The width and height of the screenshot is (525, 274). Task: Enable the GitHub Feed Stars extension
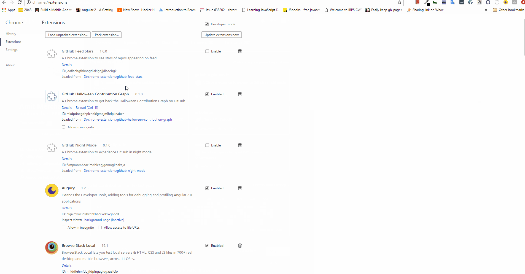207,51
